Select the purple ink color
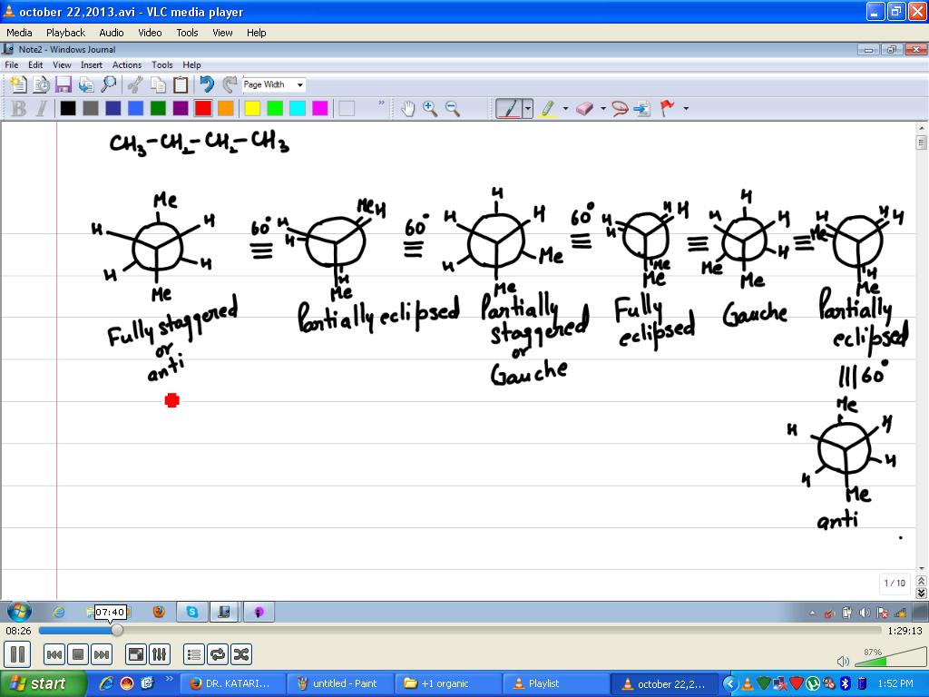The width and height of the screenshot is (929, 697). (x=181, y=109)
